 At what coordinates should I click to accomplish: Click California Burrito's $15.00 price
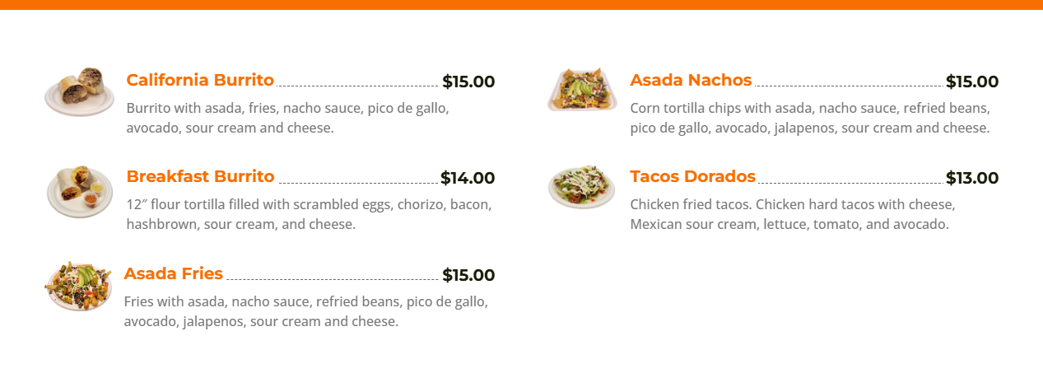pos(468,82)
